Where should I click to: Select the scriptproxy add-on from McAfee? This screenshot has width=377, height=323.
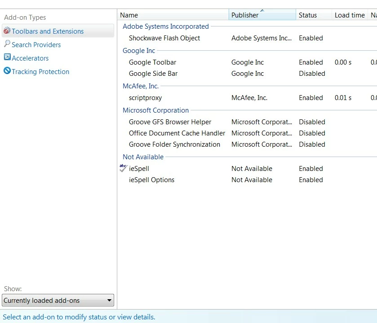click(x=145, y=98)
